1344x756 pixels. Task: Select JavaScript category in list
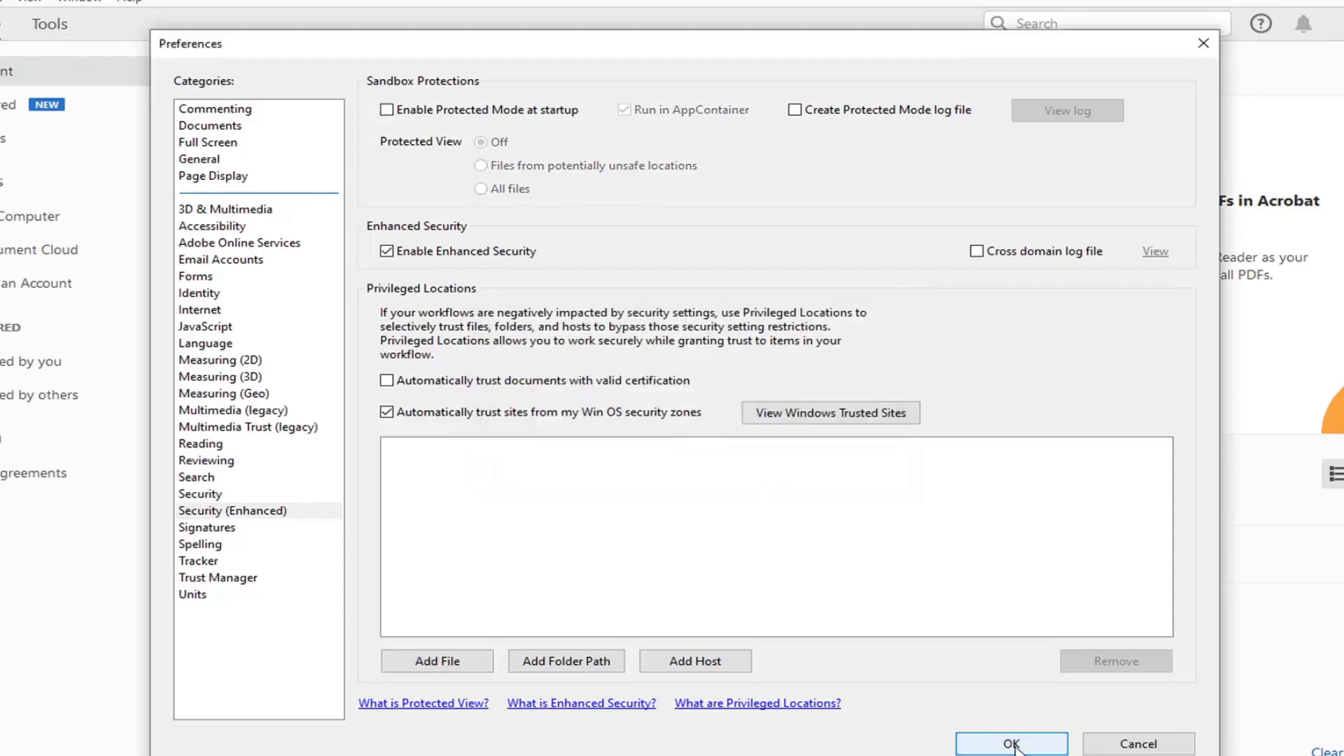tap(205, 327)
